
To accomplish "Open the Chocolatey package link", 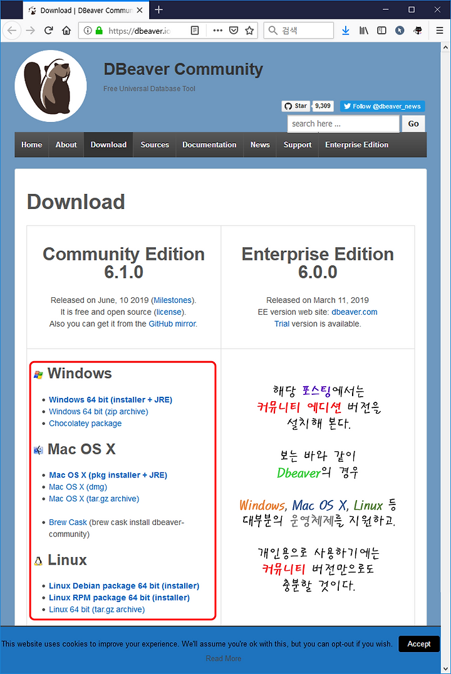I will pyautogui.click(x=85, y=424).
